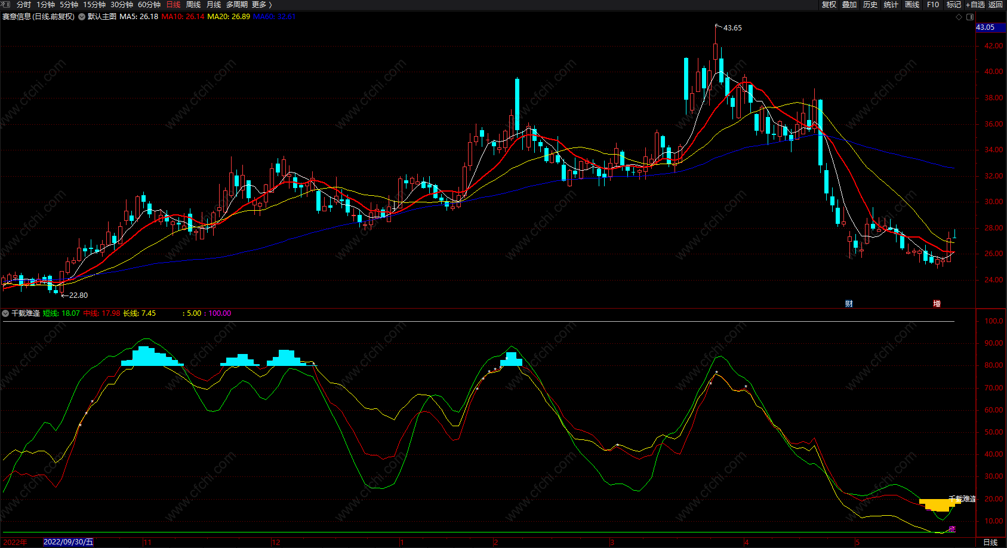The width and height of the screenshot is (1007, 548).
Task: Toggle the side panel icon near price axis
Action: 969,17
